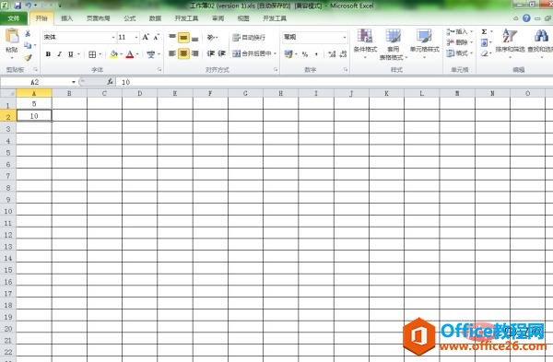
Task: Toggle Italic formatting
Action: pyautogui.click(x=59, y=54)
